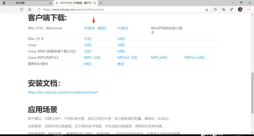The height and width of the screenshot is (136, 254).
Task: Click the scrollbar up arrow
Action: point(252,15)
